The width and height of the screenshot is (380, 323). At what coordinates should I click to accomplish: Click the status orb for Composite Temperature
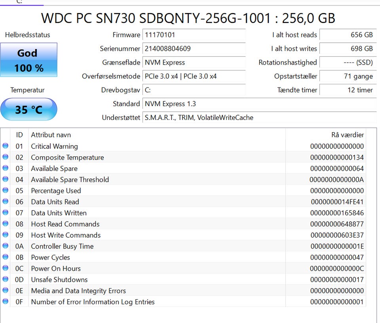[x=6, y=157]
